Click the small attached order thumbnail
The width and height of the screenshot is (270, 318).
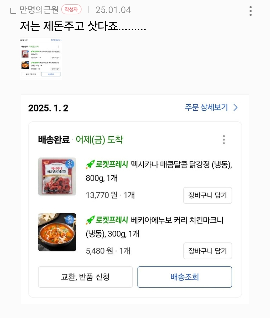click(41, 58)
